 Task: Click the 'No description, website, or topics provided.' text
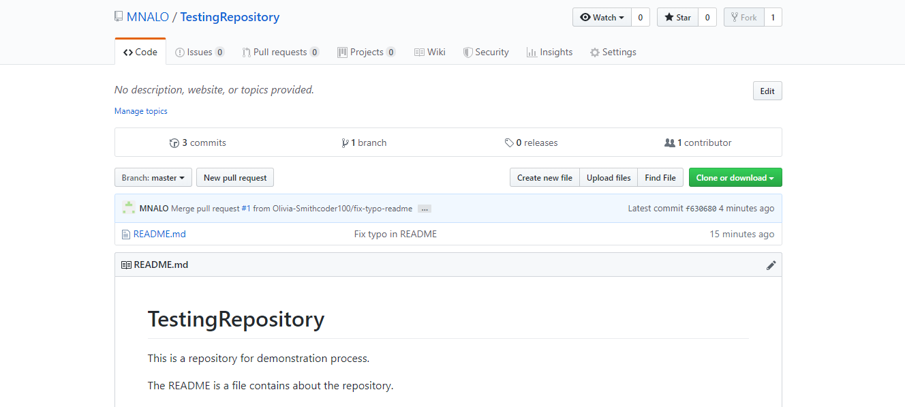(214, 89)
